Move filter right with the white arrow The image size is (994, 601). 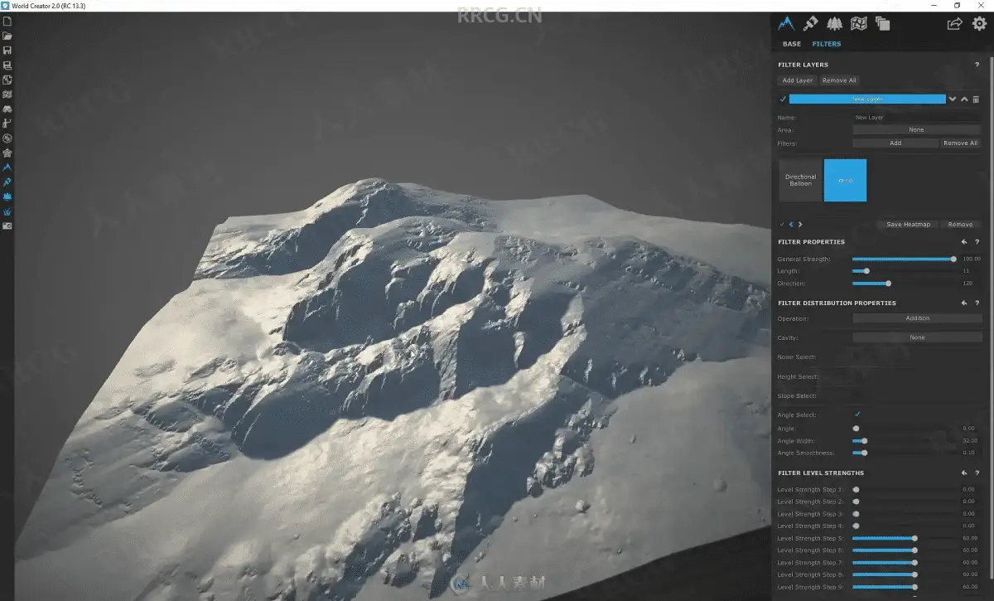800,225
